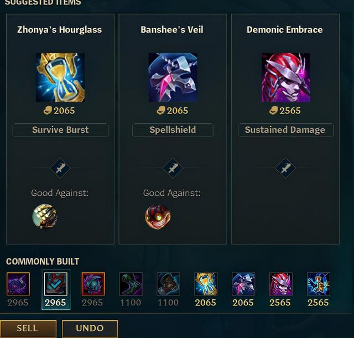Click the sword icon under Demonic Embrace
The width and height of the screenshot is (354, 338).
[285, 168]
